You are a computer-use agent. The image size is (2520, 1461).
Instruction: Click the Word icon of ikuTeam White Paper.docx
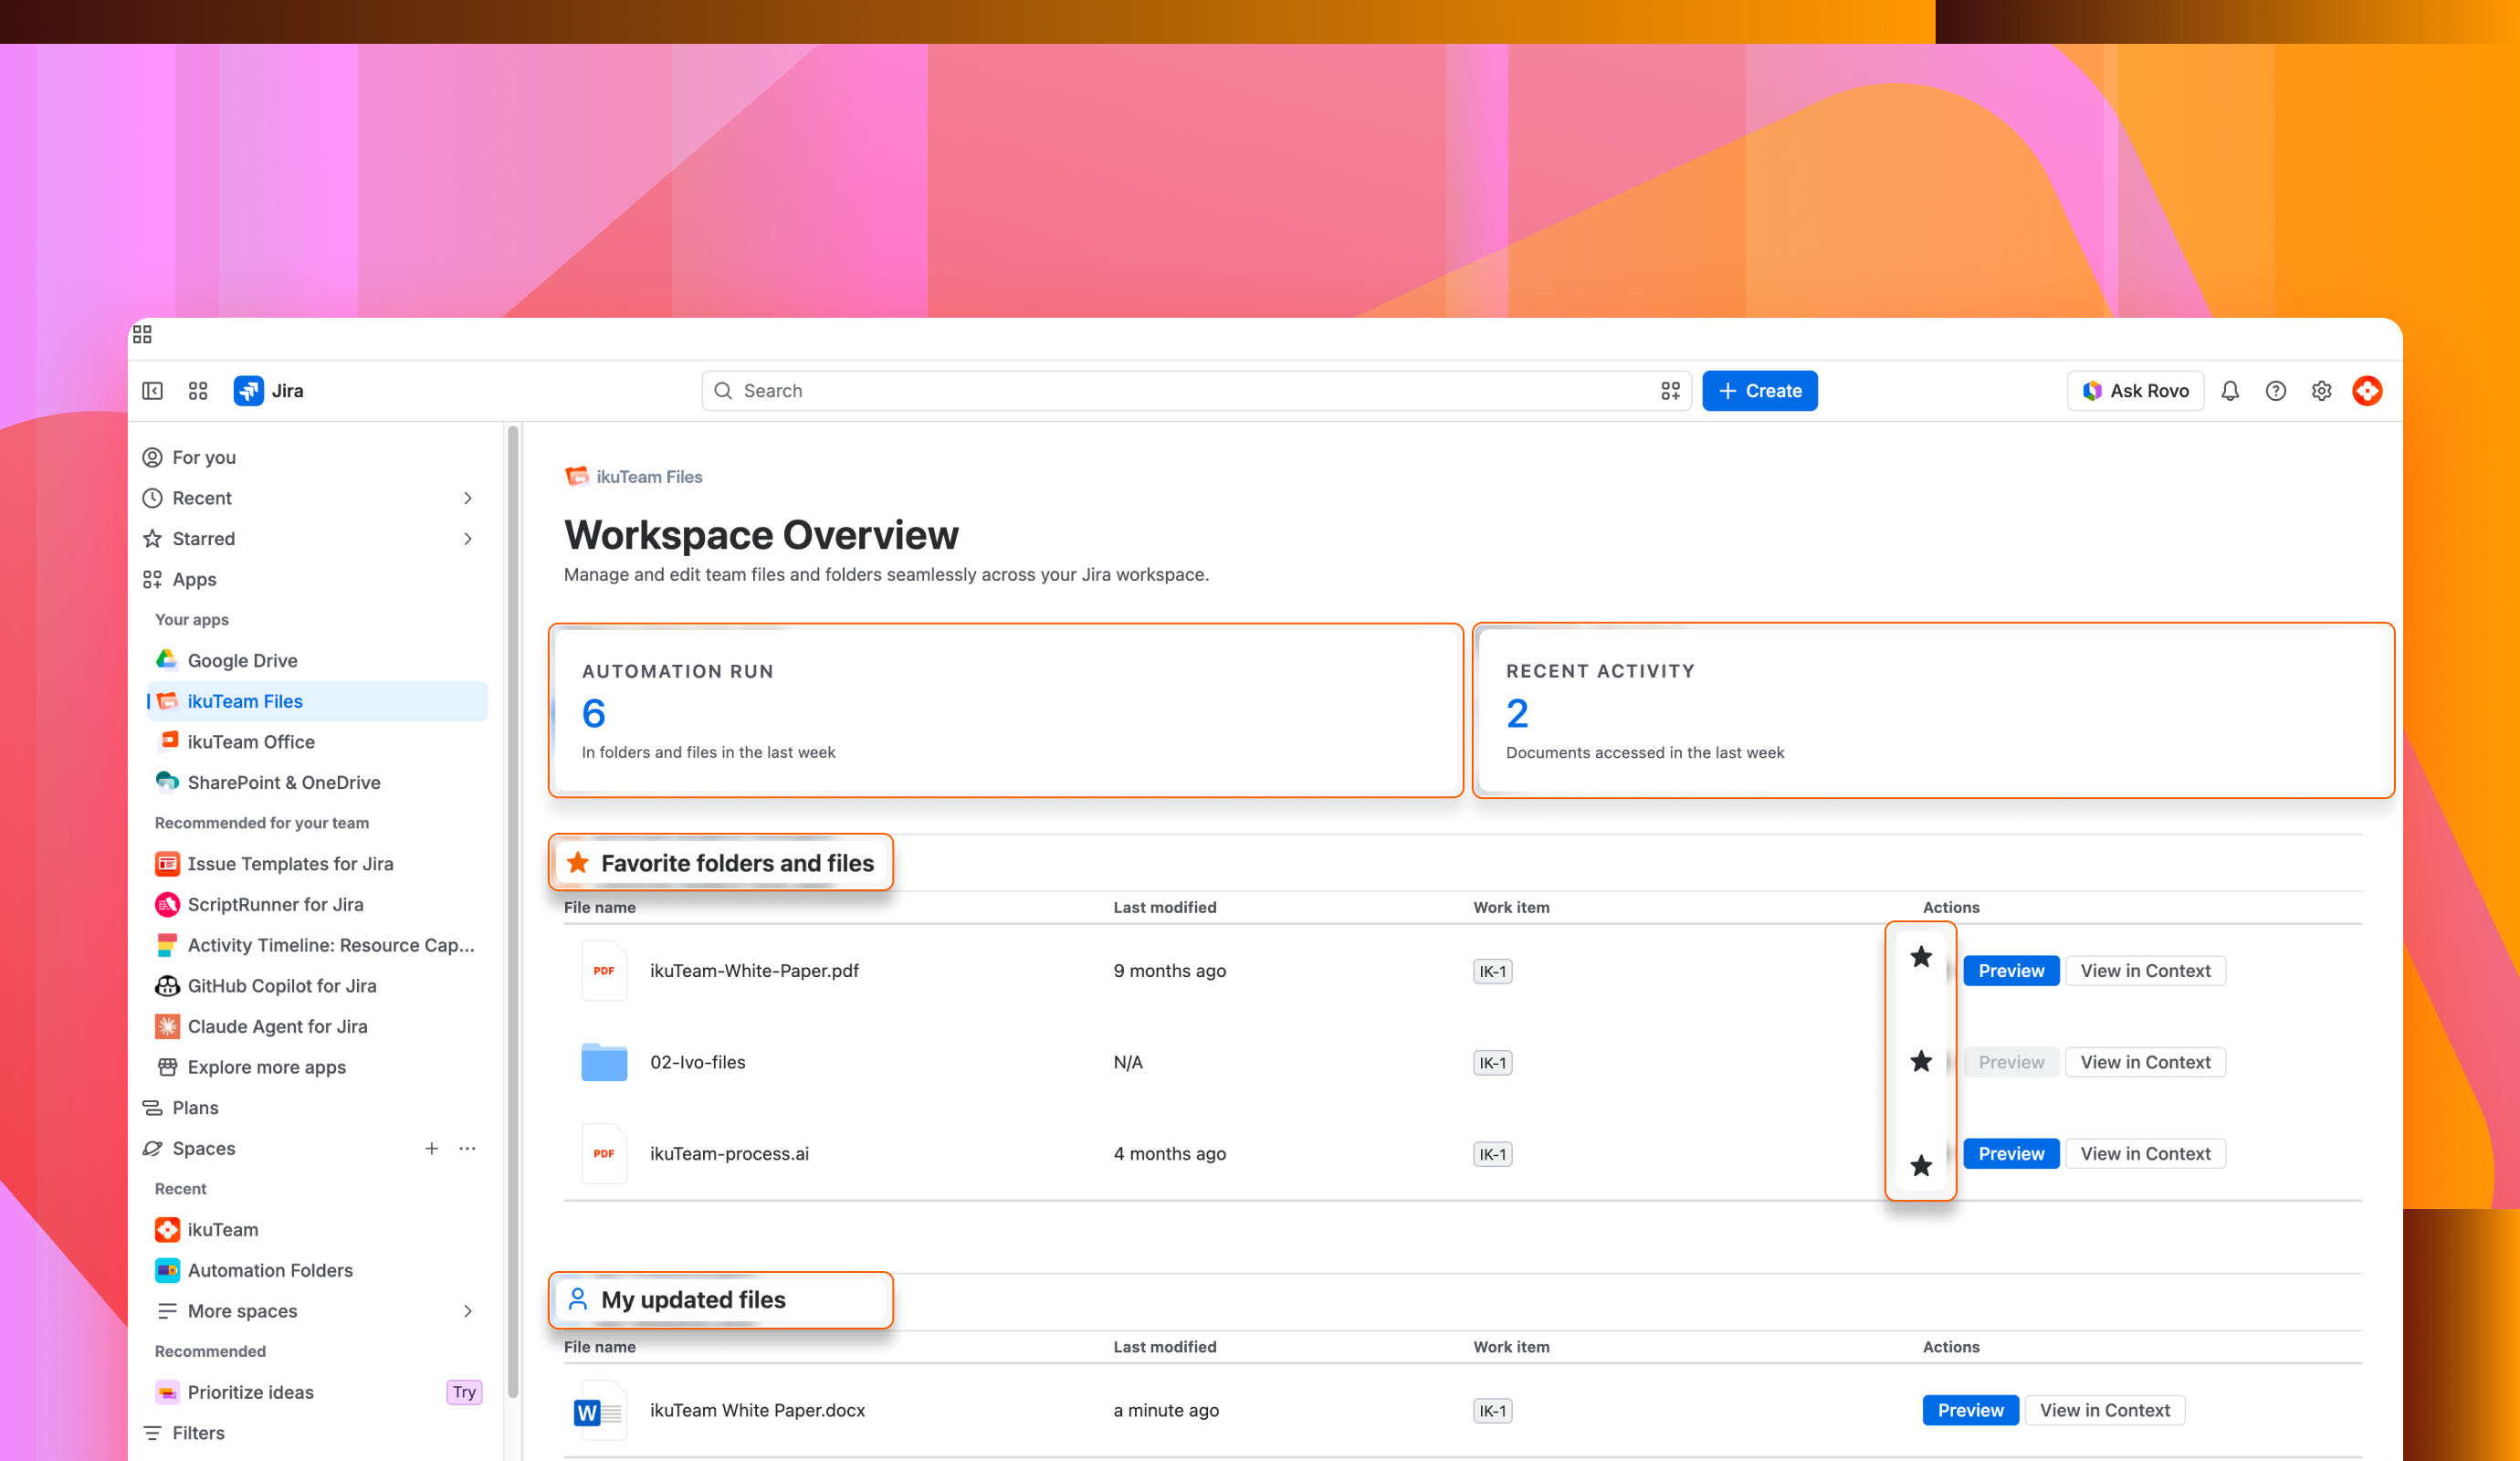599,1411
